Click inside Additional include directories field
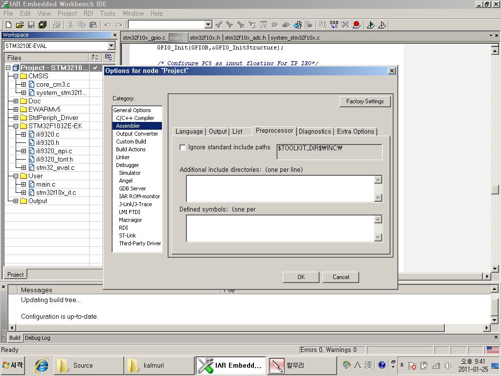Image resolution: width=501 pixels, height=376 pixels. click(280, 188)
